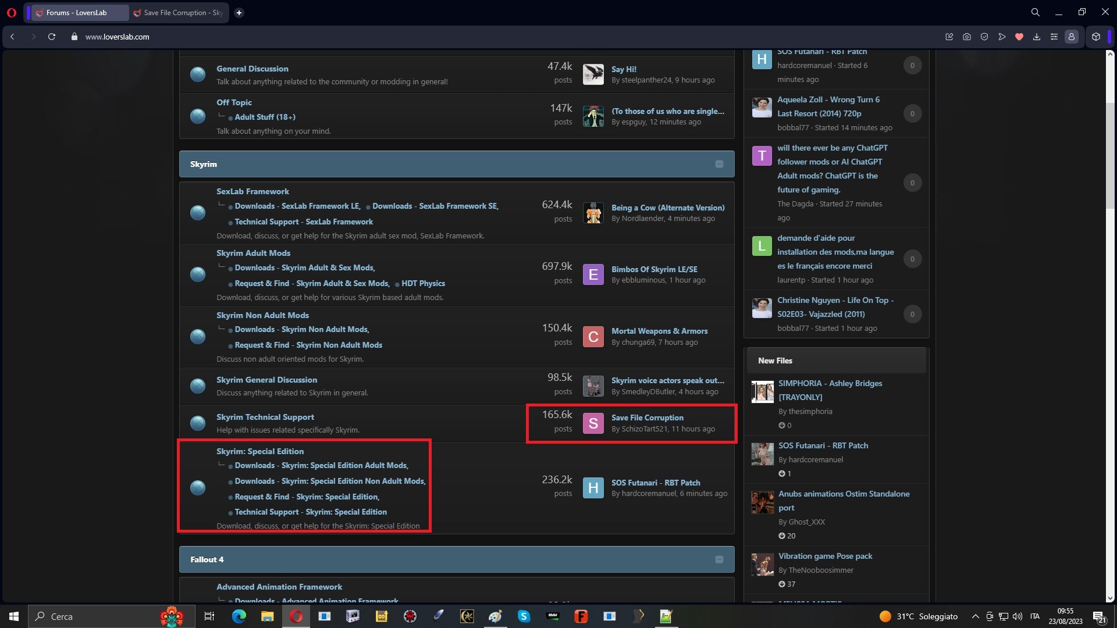Open the profile account icon
The image size is (1117, 628).
[x=1071, y=37]
